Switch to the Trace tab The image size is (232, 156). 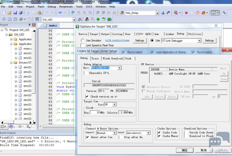95,58
